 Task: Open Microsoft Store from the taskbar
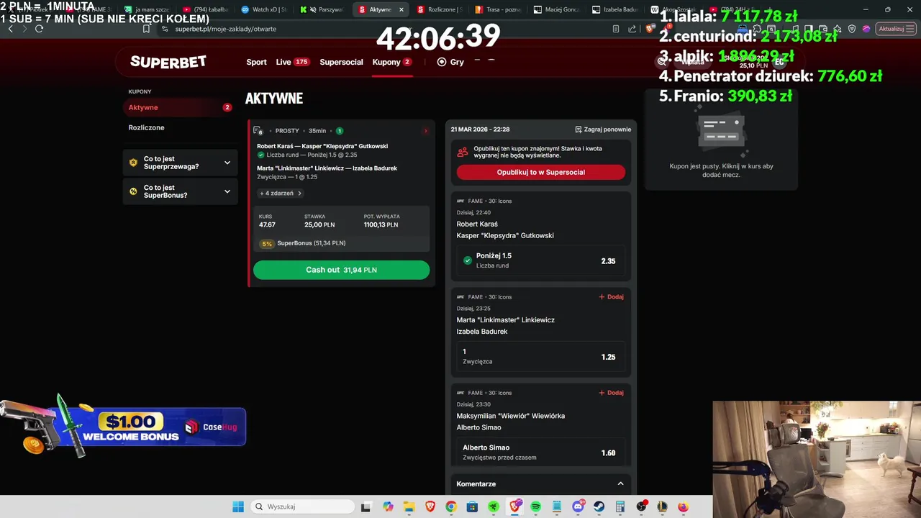pyautogui.click(x=472, y=506)
